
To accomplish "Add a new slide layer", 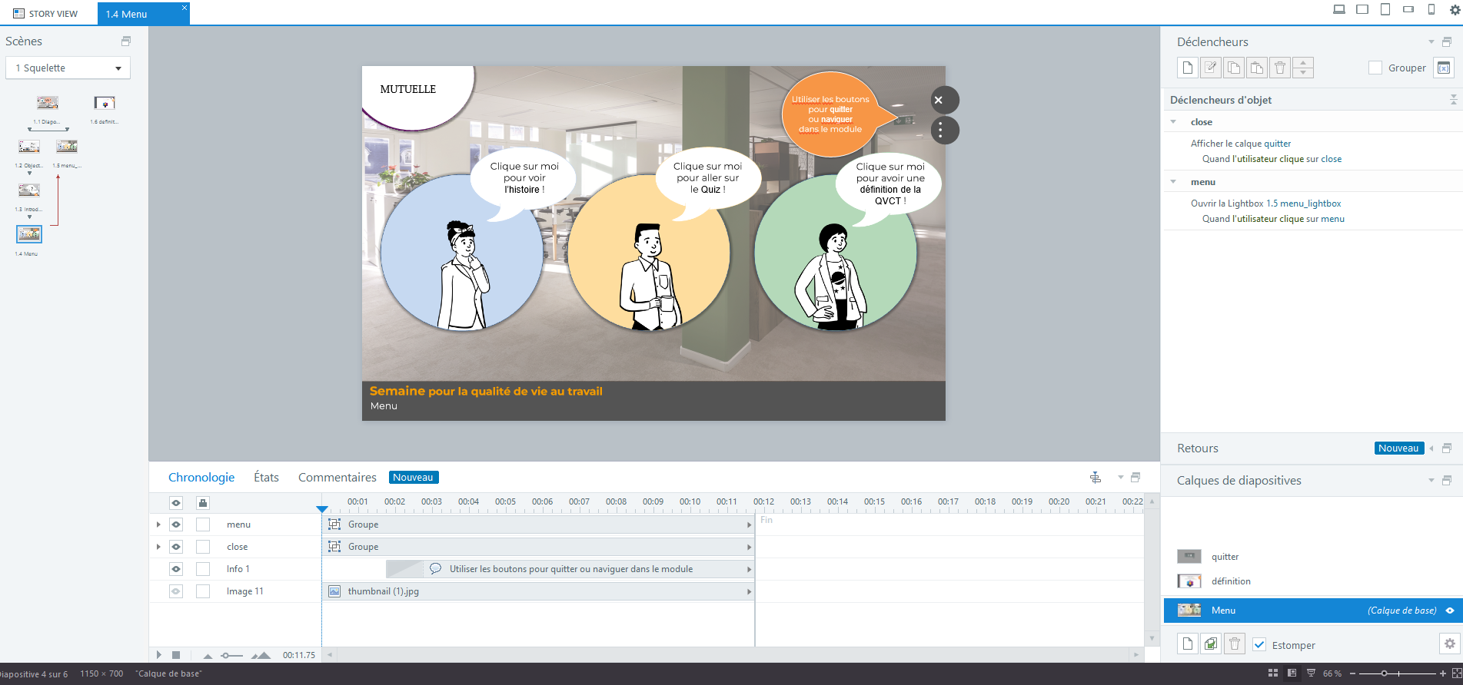I will click(x=1188, y=644).
